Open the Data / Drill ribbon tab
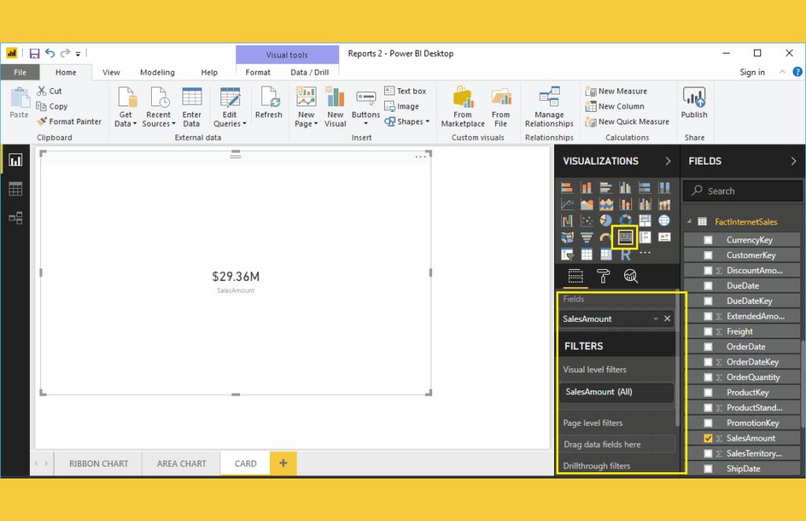Viewport: 806px width, 521px height. pos(309,72)
